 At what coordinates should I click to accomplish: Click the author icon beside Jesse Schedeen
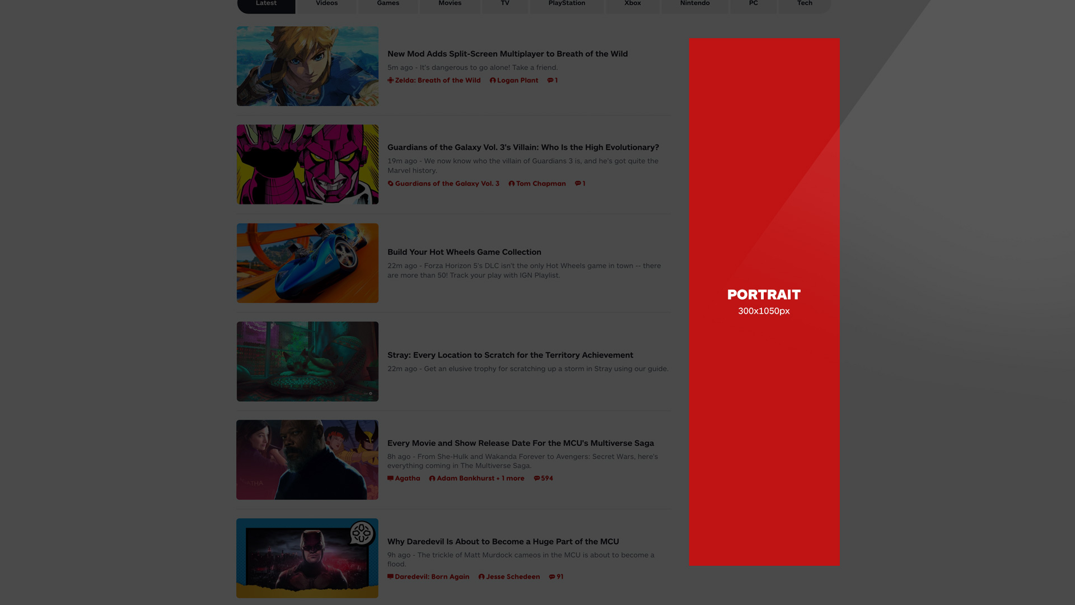pyautogui.click(x=480, y=576)
